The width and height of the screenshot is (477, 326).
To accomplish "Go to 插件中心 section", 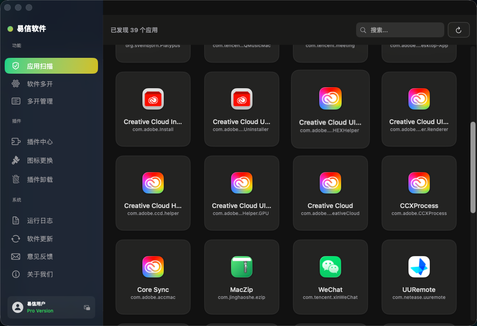I will [40, 142].
